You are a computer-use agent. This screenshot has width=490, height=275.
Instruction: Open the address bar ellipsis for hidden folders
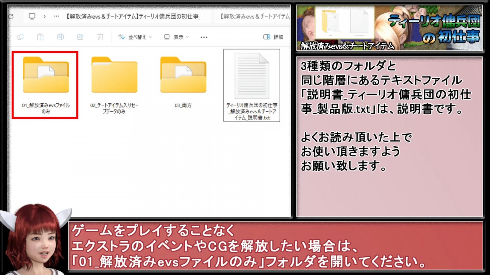56,16
